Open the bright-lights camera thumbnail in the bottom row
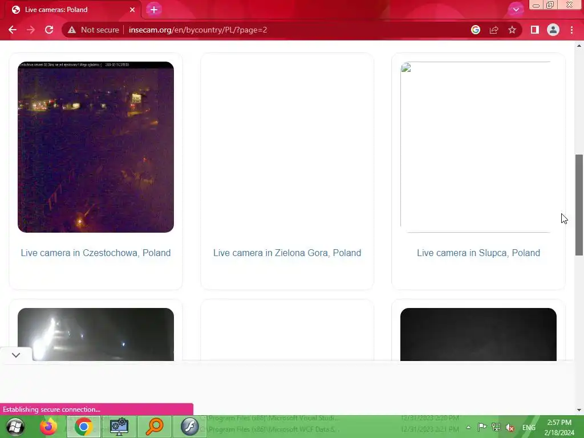 [96, 334]
